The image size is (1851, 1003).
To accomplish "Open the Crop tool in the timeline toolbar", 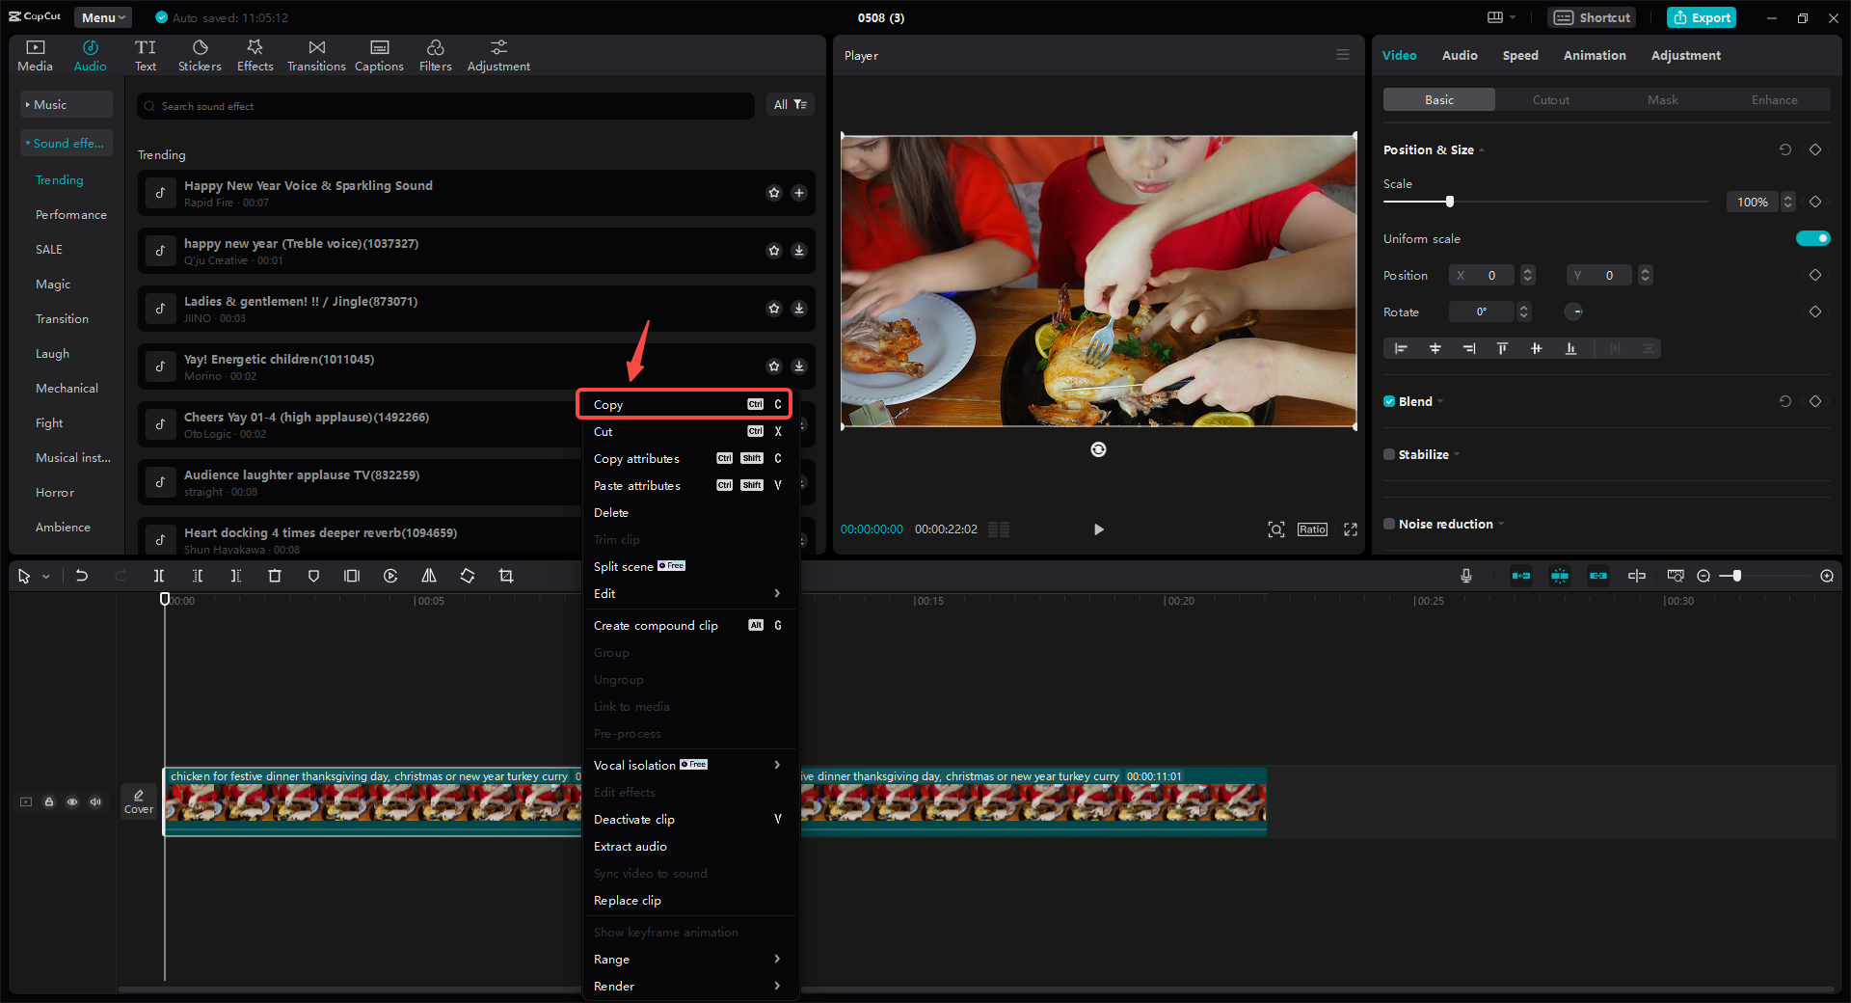I will tap(506, 576).
